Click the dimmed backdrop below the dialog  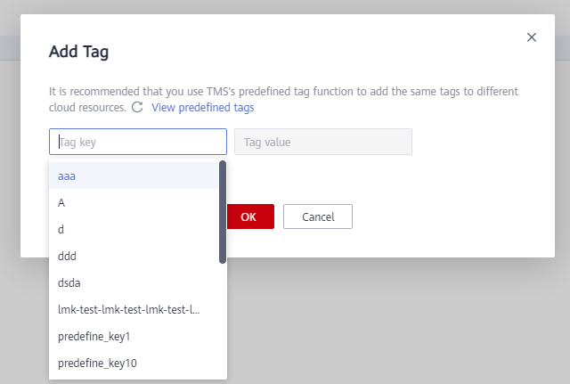[x=400, y=320]
